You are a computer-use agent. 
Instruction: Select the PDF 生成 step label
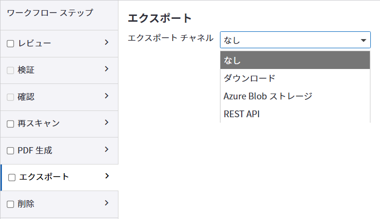pos(35,151)
